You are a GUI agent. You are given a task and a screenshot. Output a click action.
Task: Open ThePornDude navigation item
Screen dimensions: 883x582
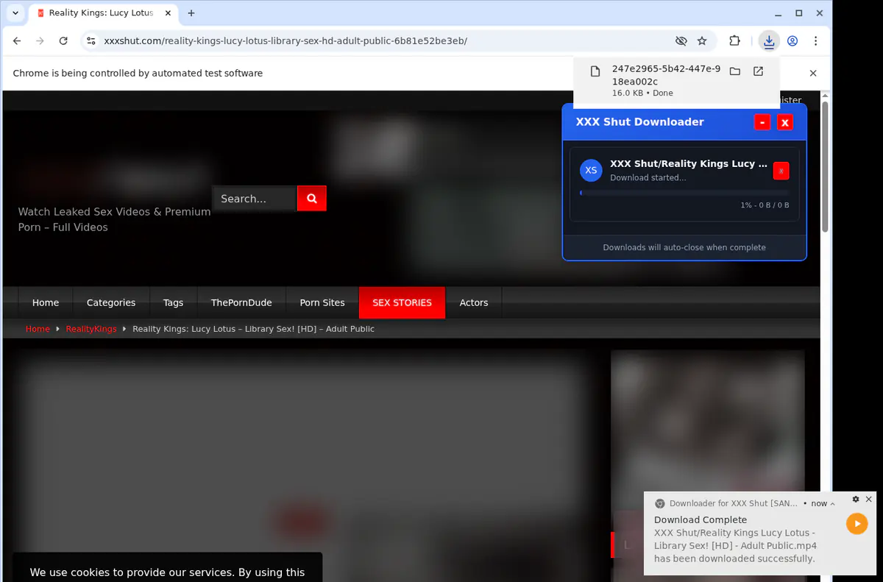click(241, 302)
